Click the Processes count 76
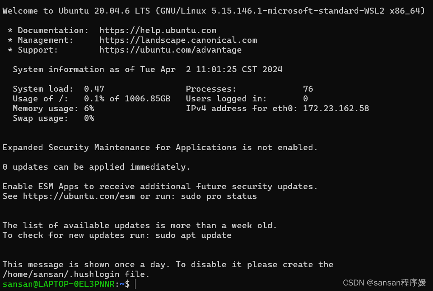433x291 pixels. pyautogui.click(x=308, y=89)
